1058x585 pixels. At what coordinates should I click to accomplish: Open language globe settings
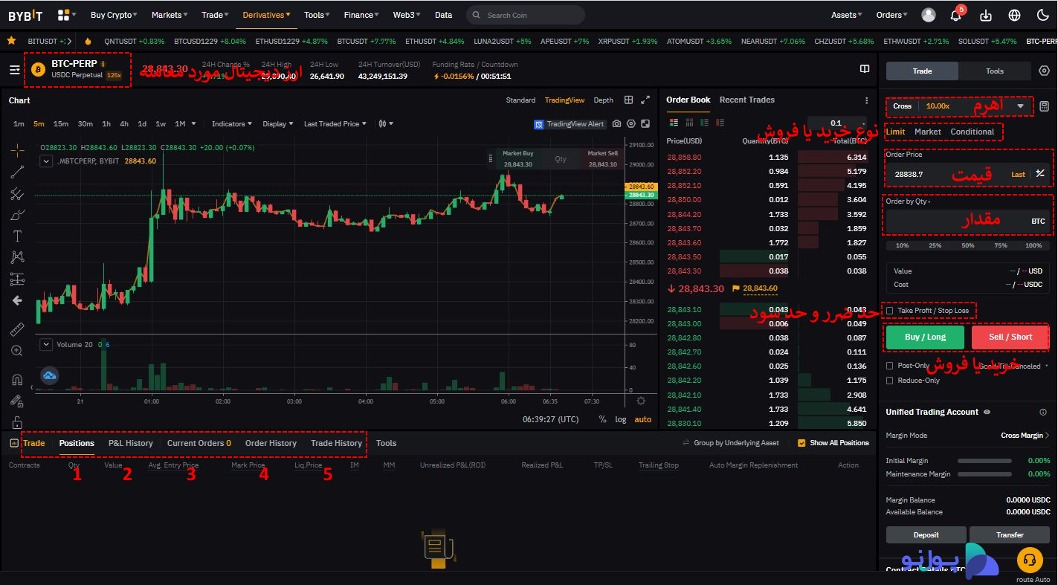point(1015,15)
